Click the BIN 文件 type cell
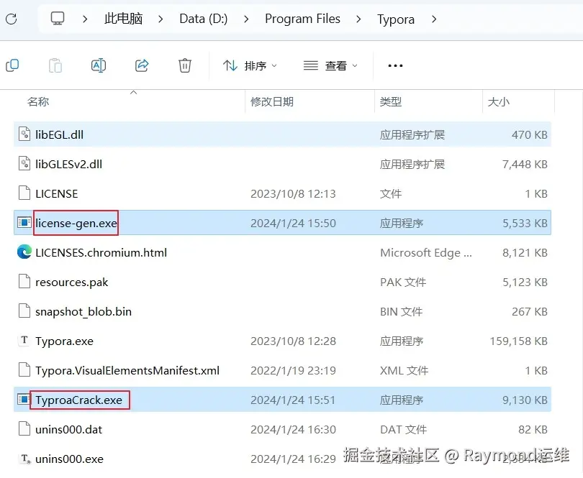The height and width of the screenshot is (478, 583). (401, 311)
